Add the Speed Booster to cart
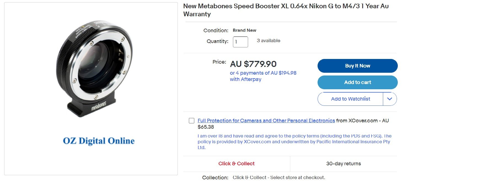This screenshot has width=478, height=181. pyautogui.click(x=358, y=82)
